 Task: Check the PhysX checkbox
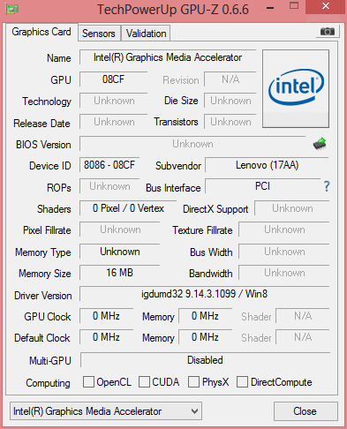(x=193, y=382)
